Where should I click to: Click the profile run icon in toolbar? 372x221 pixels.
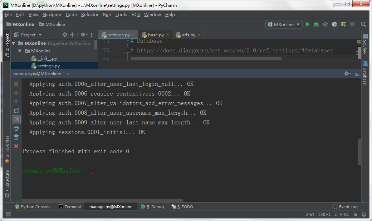334,24
